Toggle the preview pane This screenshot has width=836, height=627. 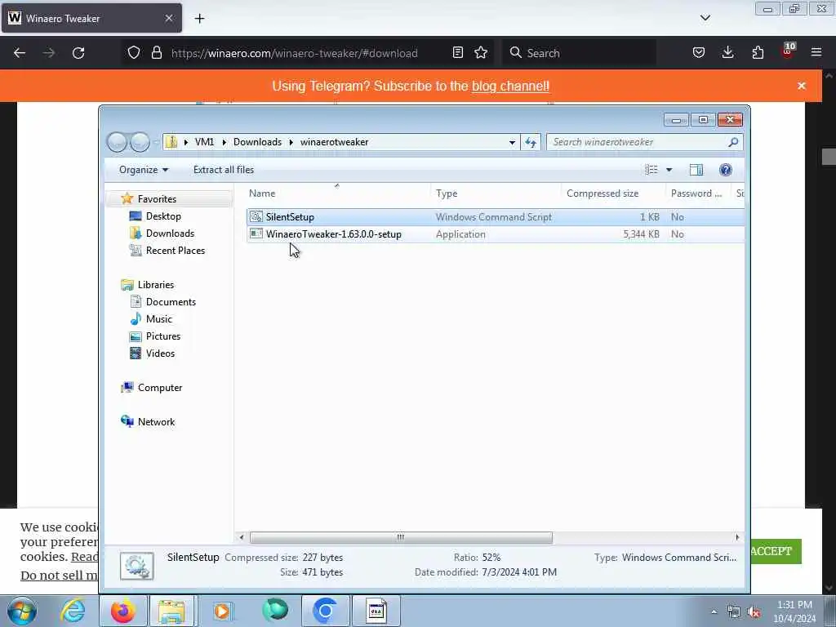(696, 170)
